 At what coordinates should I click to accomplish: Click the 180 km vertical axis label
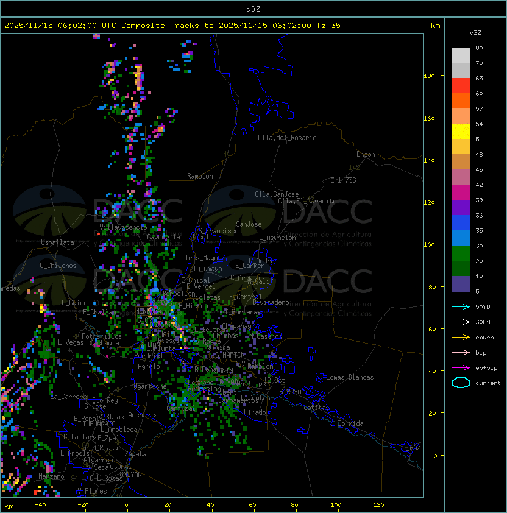tap(429, 76)
